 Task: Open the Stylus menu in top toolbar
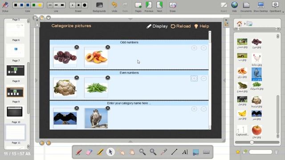(5, 6)
